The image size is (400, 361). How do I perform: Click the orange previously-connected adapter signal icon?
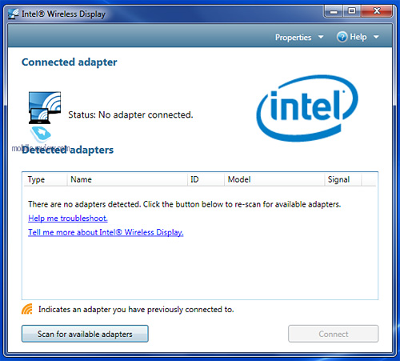point(27,309)
